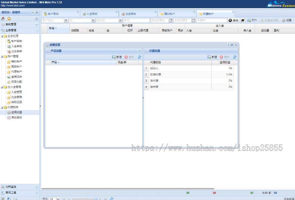Collapse the 代理相关 tree folder
Screen dimensions: 295x200
pyautogui.click(x=2, y=107)
